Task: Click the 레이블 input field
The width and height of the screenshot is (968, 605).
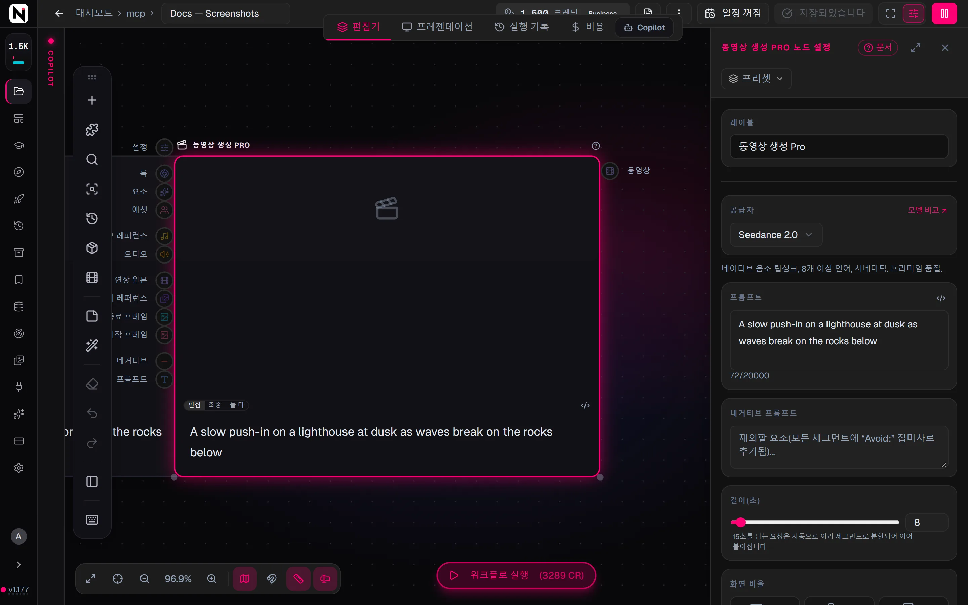Action: coord(839,147)
